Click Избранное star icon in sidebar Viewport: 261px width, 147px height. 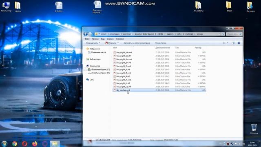[88, 49]
